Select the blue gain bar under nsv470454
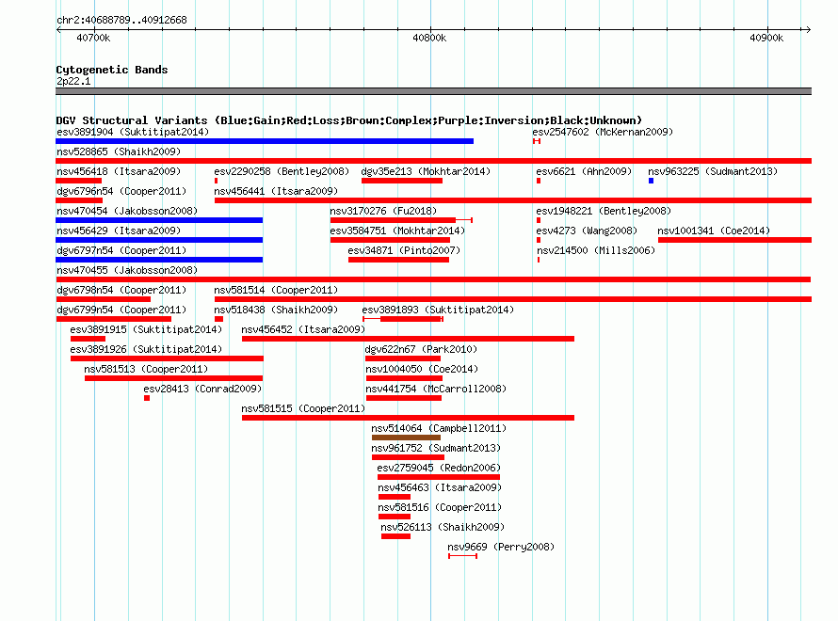 pos(159,220)
